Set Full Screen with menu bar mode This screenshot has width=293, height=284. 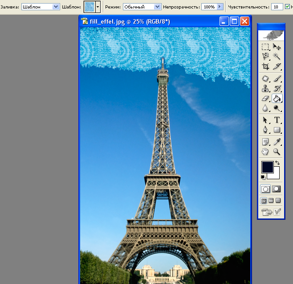(271, 201)
